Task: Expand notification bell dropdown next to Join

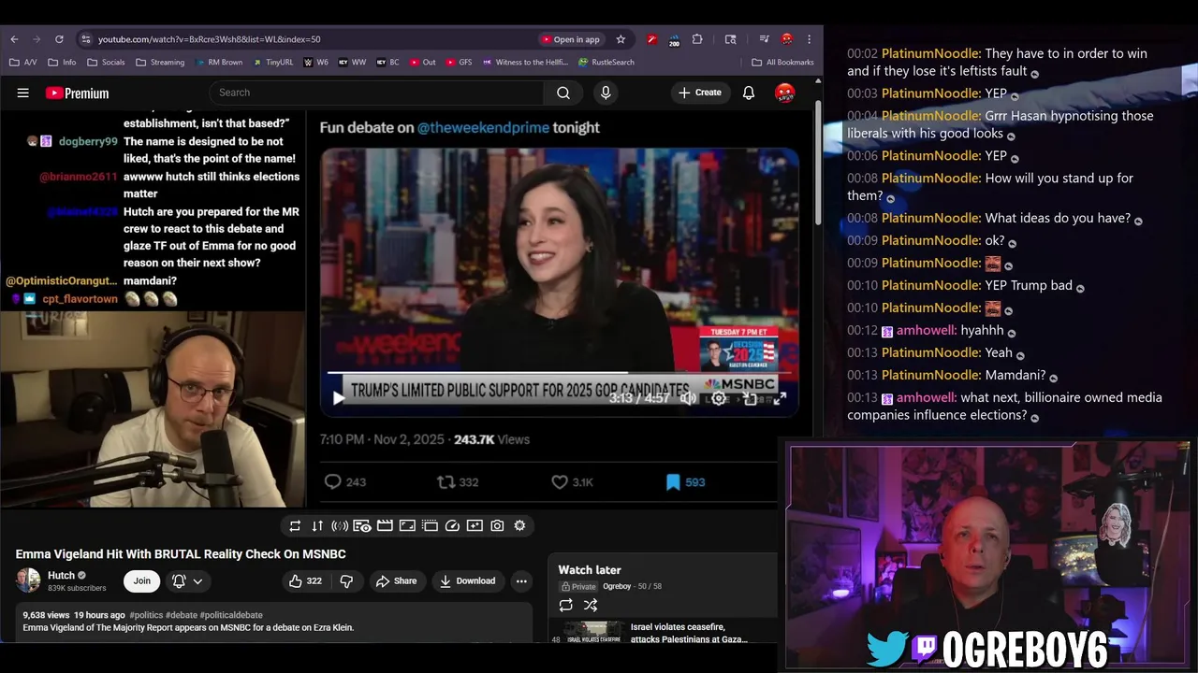Action: coord(197,581)
